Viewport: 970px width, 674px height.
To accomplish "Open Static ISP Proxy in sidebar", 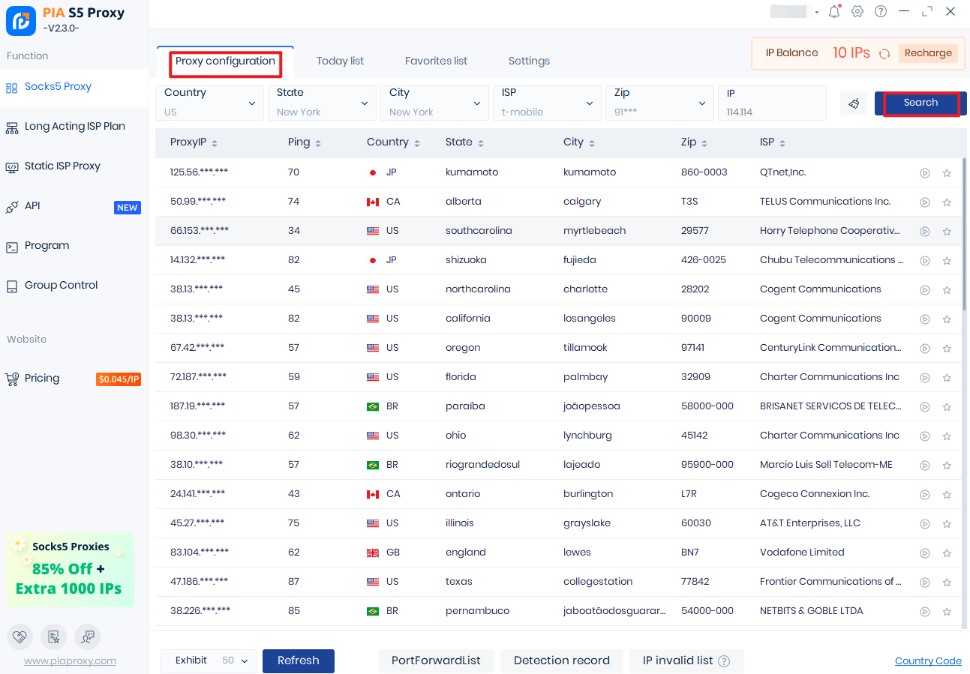I will 62,166.
